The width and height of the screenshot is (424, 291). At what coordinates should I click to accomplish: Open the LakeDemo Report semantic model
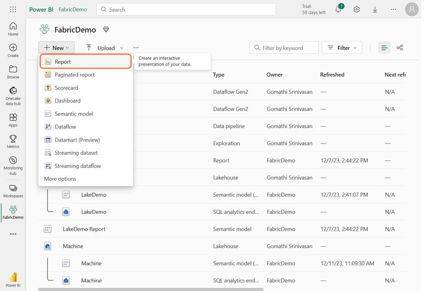pos(84,229)
